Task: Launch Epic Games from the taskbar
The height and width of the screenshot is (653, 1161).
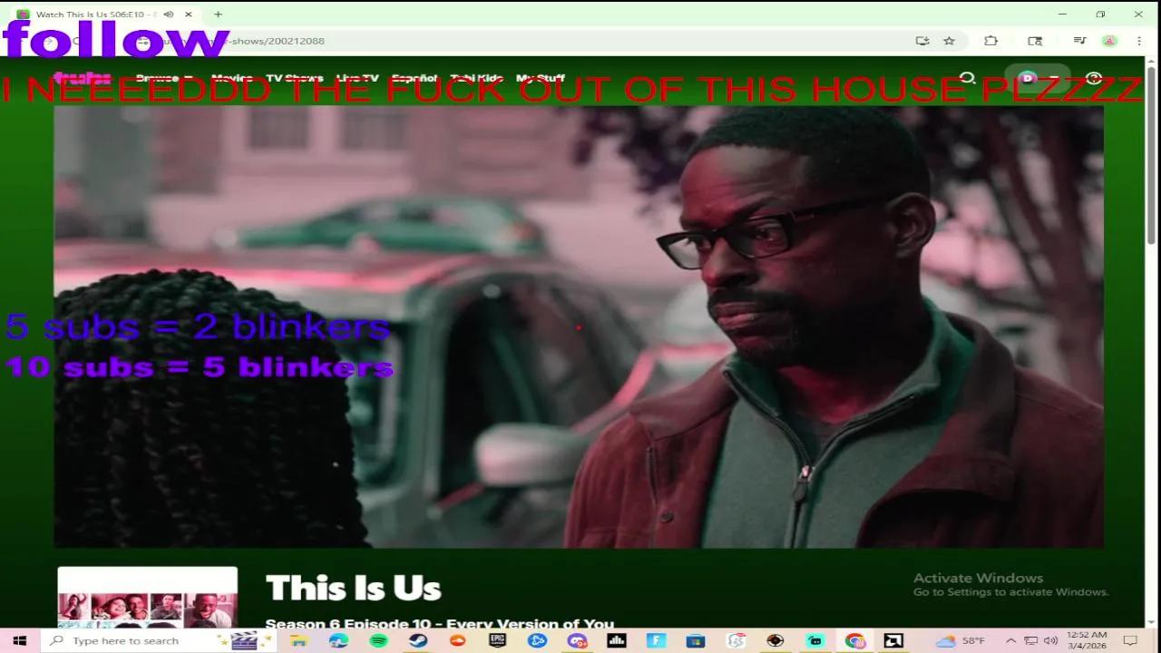Action: [x=497, y=640]
